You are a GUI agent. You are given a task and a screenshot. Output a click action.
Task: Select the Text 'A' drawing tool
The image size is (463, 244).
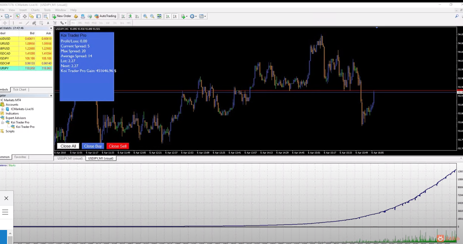pos(48,23)
